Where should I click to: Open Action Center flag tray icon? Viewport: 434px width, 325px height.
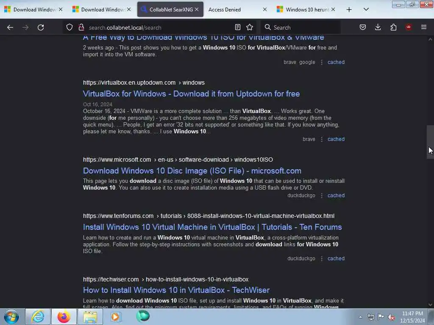[381, 317]
